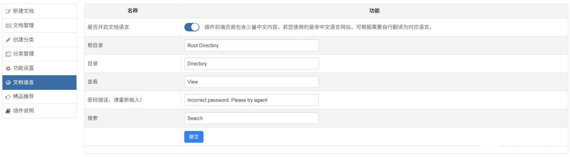This screenshot has width=570, height=157.
Task: Open the 新建文档 menu item
Action: click(x=39, y=11)
